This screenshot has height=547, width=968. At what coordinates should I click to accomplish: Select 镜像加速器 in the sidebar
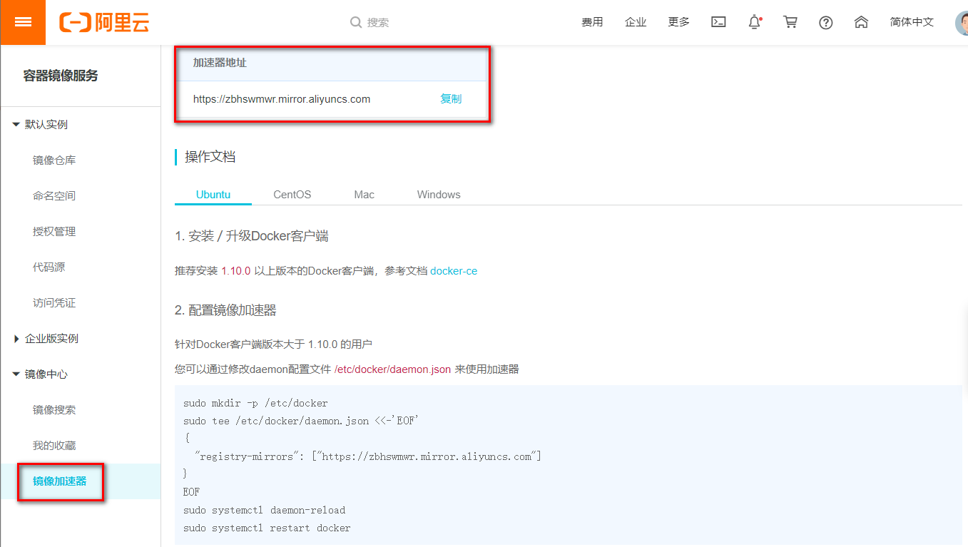pos(60,481)
